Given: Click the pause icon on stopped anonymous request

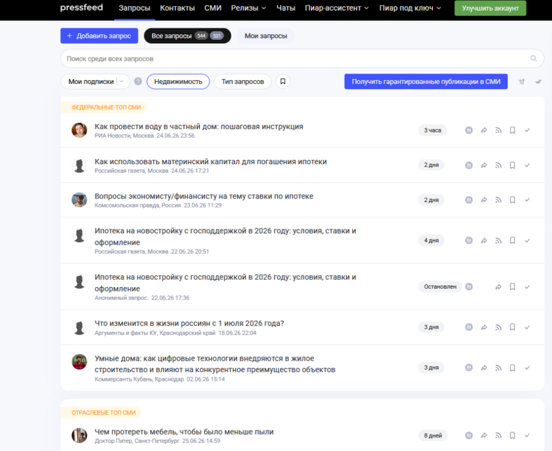Looking at the screenshot, I should [469, 287].
